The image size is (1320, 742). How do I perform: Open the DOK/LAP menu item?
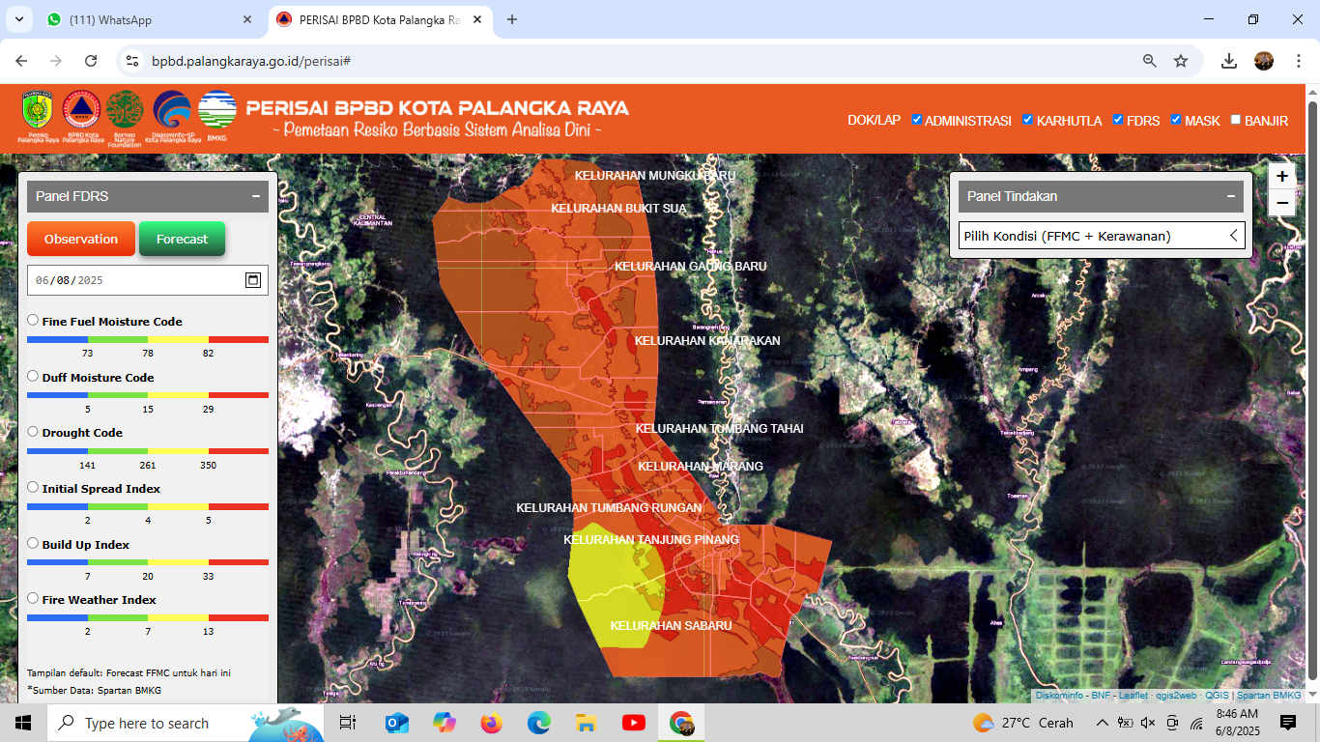874,121
